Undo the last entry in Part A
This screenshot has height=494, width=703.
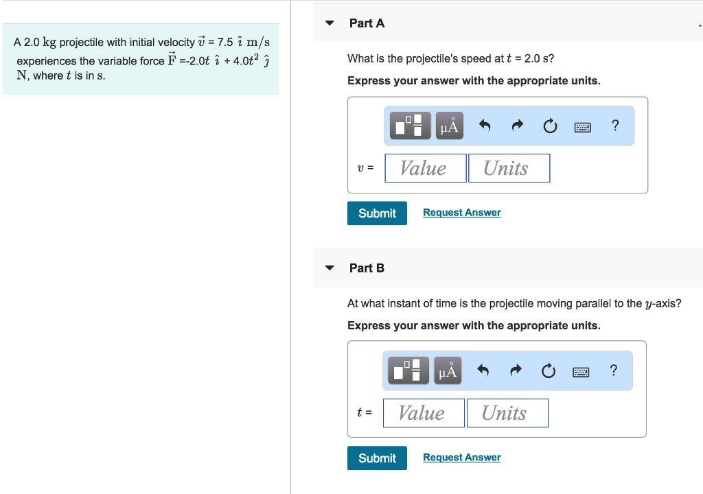point(484,126)
